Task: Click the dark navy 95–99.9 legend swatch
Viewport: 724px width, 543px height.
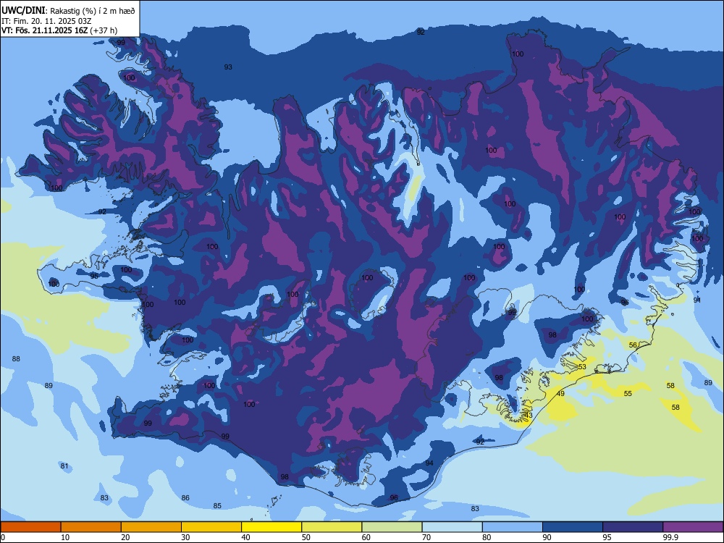Action: pos(633,527)
